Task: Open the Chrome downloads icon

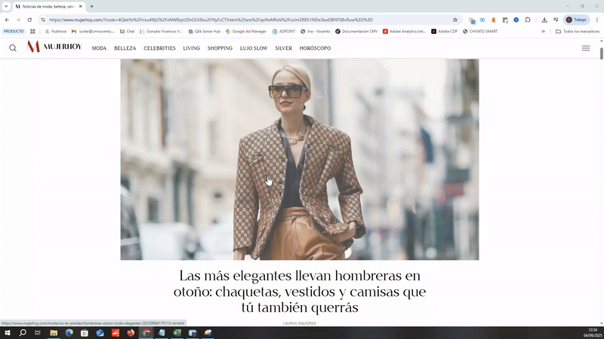Action: (x=544, y=20)
